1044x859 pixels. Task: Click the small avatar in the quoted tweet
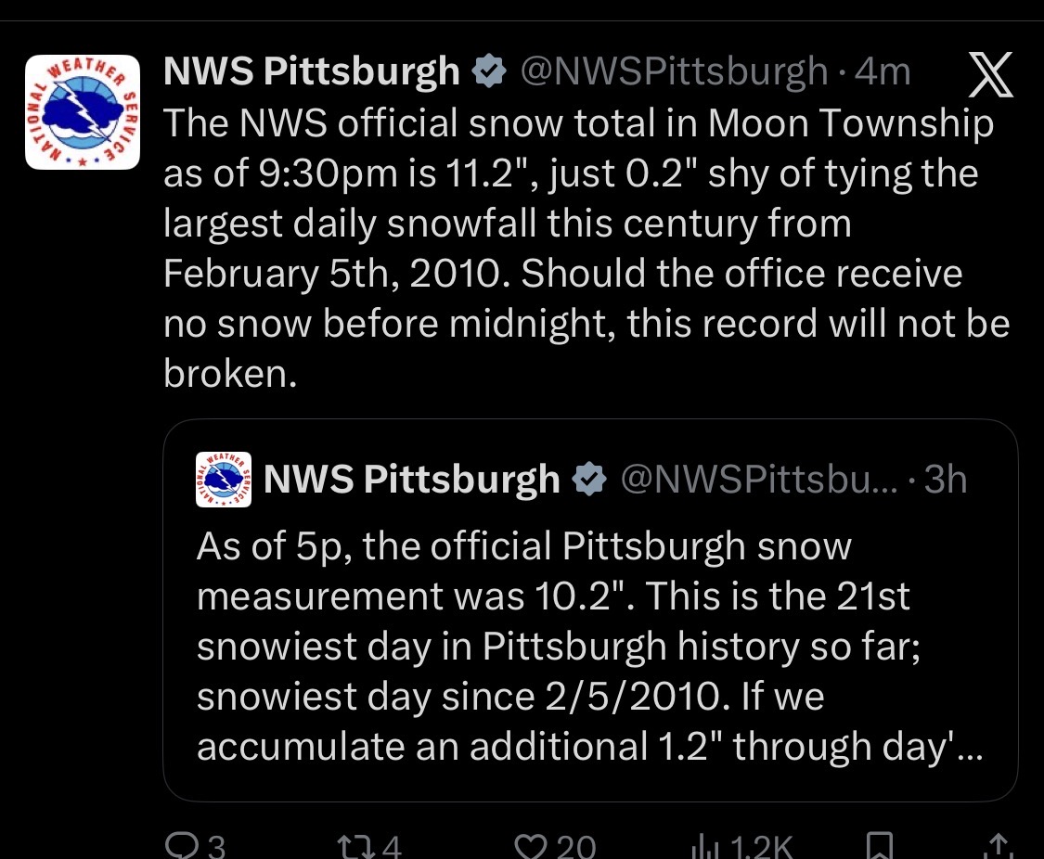[223, 481]
